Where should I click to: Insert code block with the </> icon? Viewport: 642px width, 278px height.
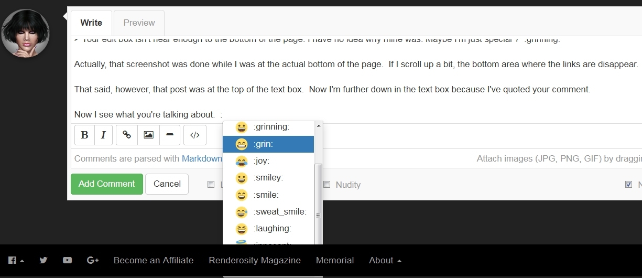click(x=195, y=135)
